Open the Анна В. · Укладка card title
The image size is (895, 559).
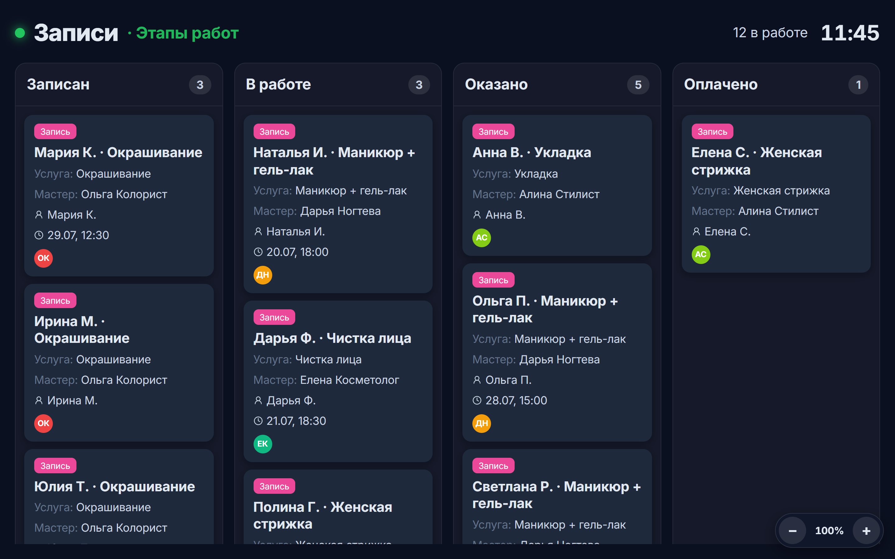pyautogui.click(x=531, y=152)
